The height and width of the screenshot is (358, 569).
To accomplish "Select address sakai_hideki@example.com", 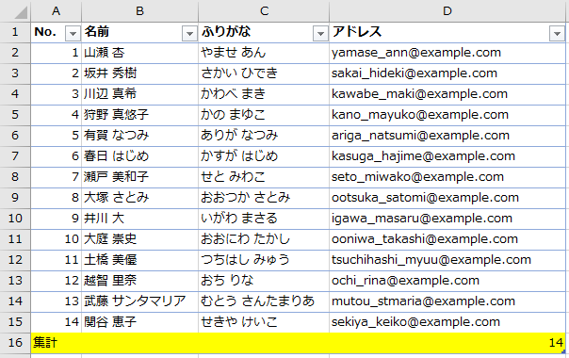I will coord(447,73).
